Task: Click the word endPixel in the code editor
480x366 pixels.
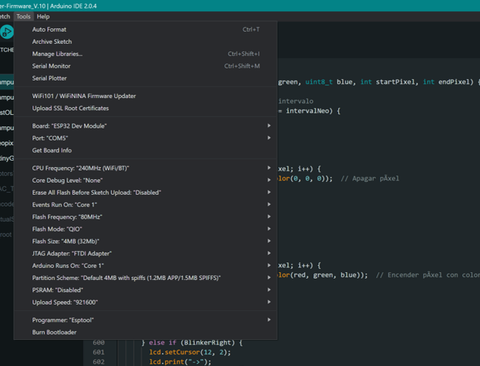Action: point(454,82)
